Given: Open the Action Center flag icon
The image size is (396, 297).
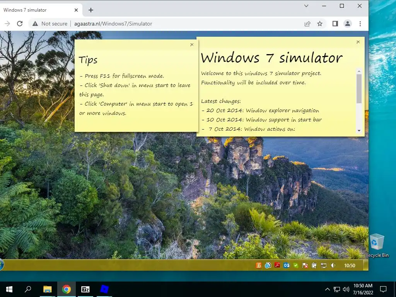Looking at the screenshot, I should click(x=305, y=265).
